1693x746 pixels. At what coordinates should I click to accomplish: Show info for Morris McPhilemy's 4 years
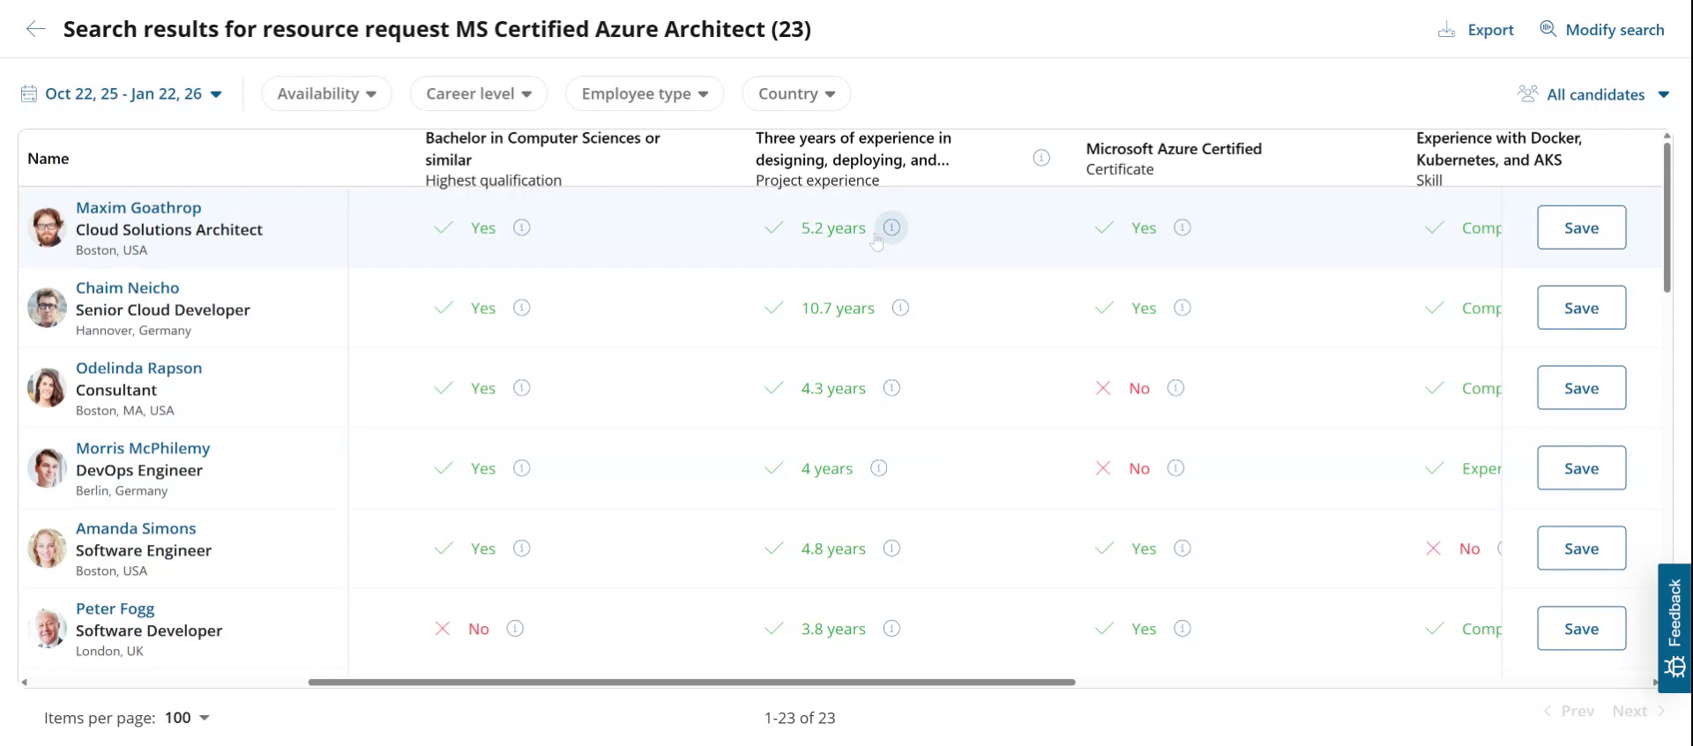pos(879,468)
